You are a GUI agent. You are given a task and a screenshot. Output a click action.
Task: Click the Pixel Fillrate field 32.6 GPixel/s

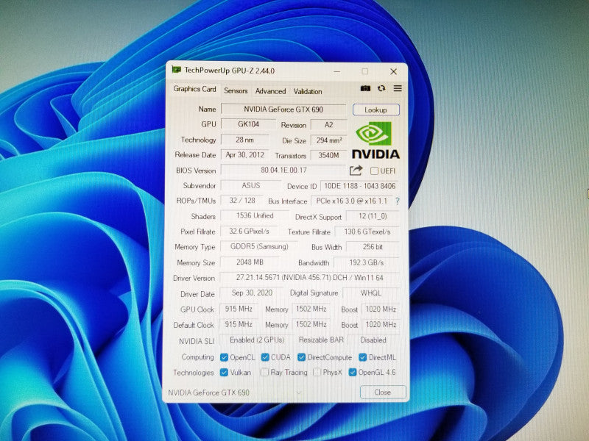click(x=249, y=231)
